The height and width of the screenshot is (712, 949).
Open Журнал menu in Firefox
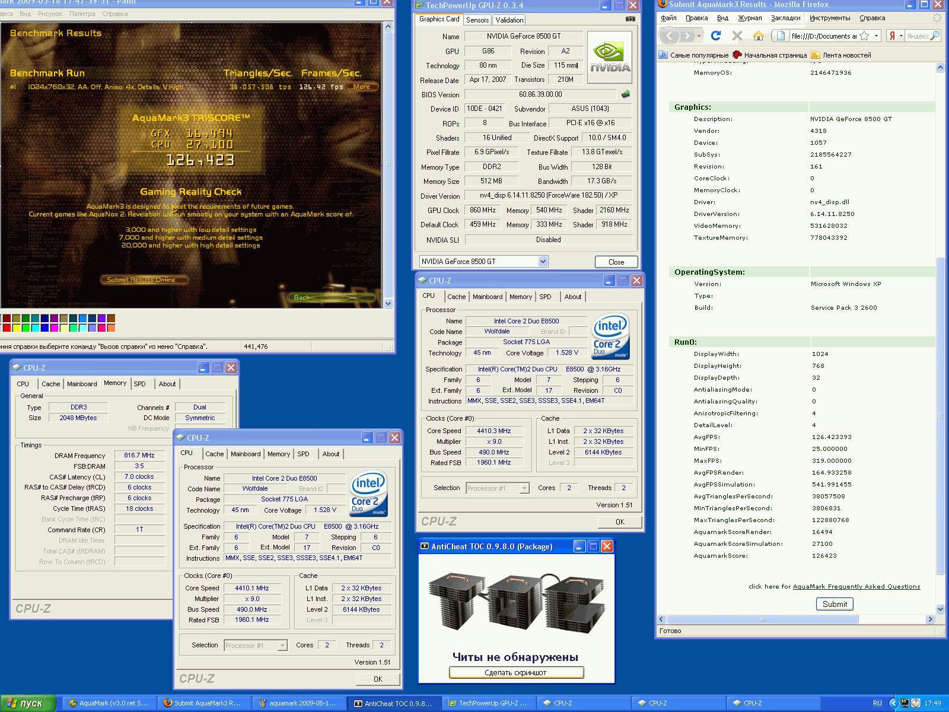point(750,18)
